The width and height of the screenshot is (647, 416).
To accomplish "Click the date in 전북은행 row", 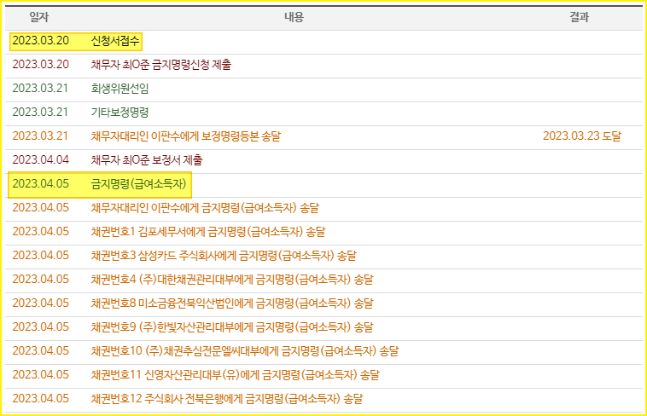I will pos(40,400).
